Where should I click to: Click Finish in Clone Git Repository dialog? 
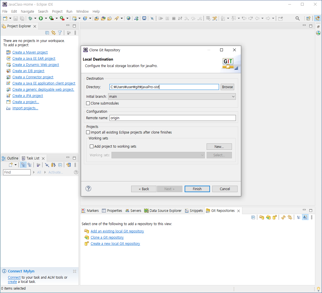point(197,189)
